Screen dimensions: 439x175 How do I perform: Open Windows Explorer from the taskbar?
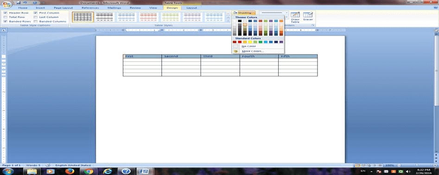coord(32,171)
